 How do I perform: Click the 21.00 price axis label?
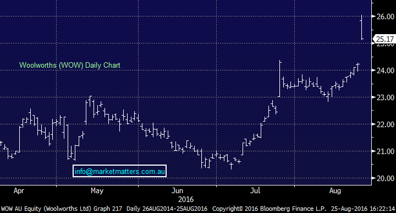tap(386, 151)
